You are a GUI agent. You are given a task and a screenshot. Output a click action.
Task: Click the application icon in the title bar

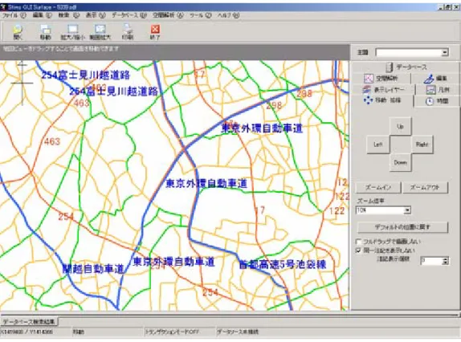3,6
